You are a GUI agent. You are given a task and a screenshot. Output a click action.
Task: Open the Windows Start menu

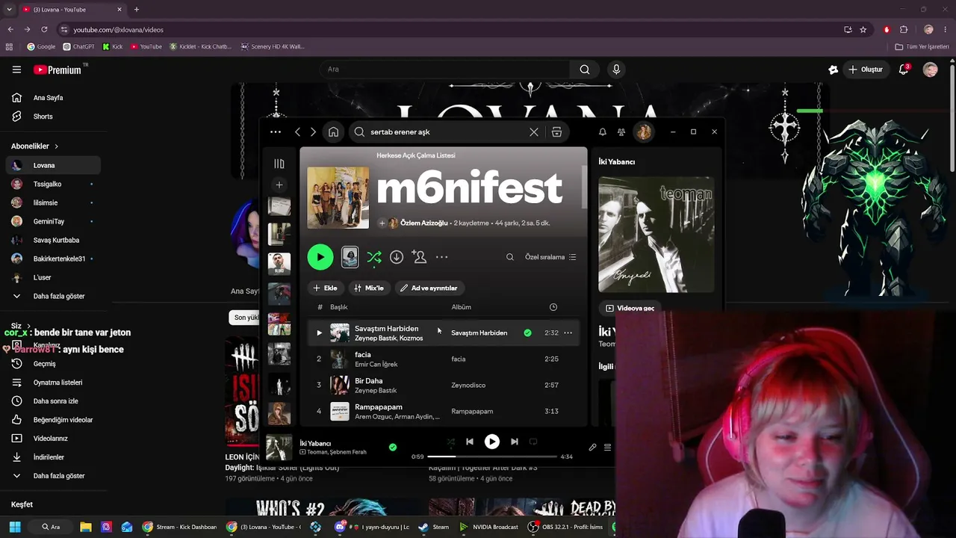(15, 527)
